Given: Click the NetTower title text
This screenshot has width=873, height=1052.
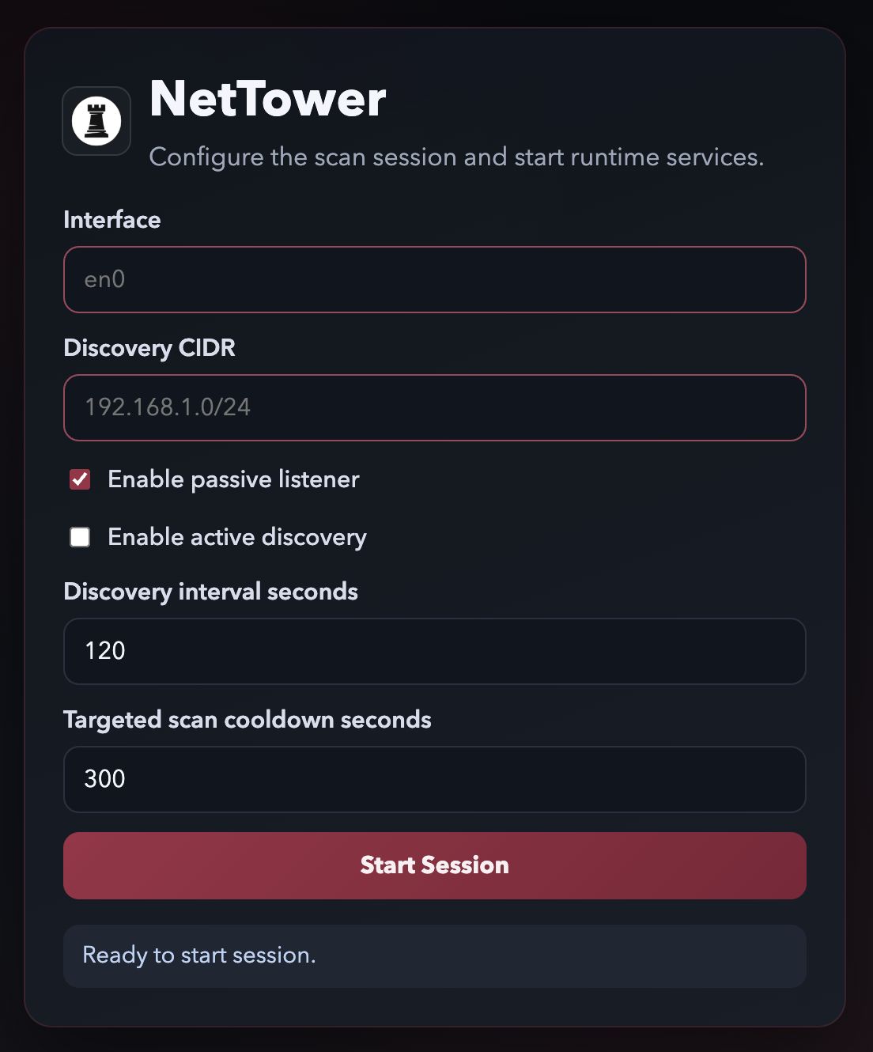Looking at the screenshot, I should pos(266,100).
